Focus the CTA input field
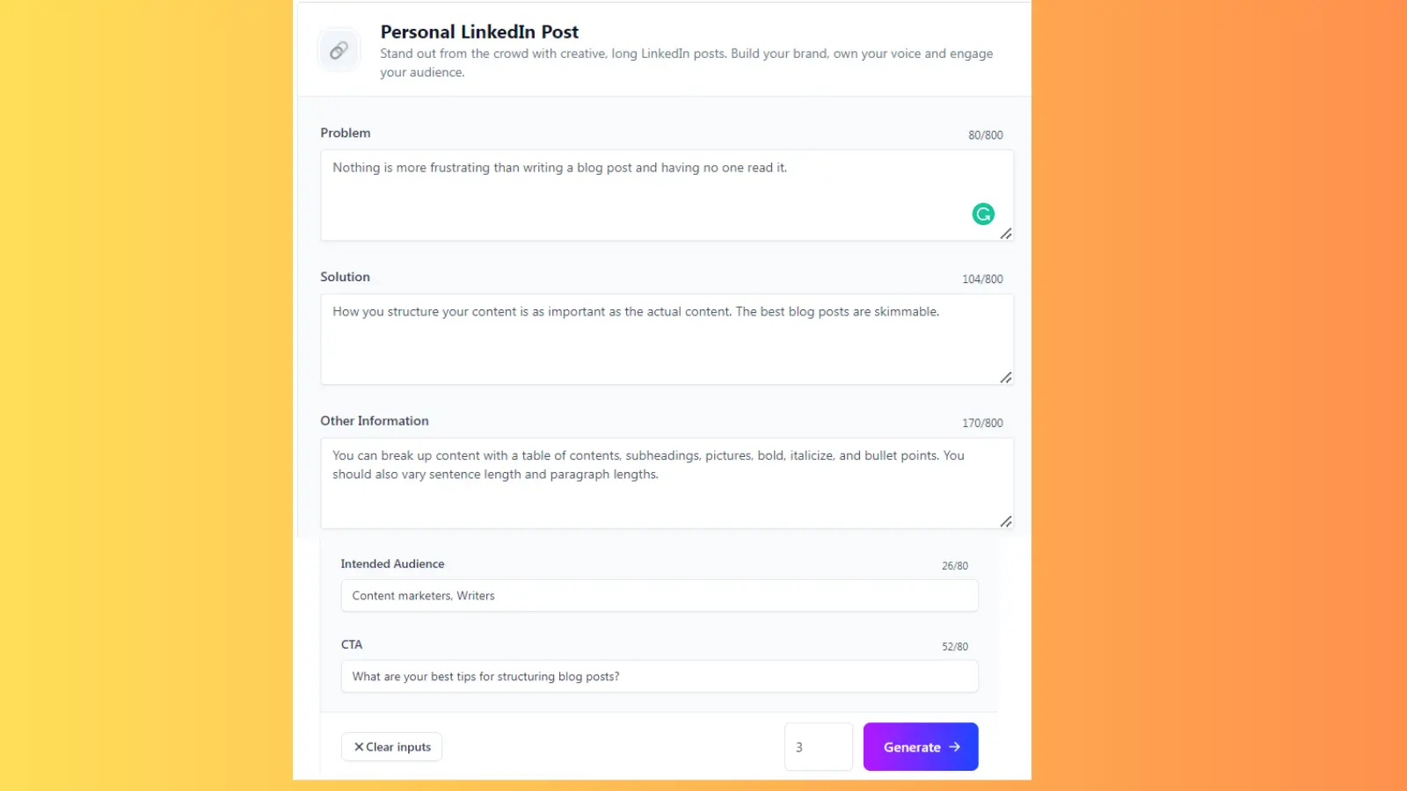Image resolution: width=1407 pixels, height=791 pixels. point(660,677)
